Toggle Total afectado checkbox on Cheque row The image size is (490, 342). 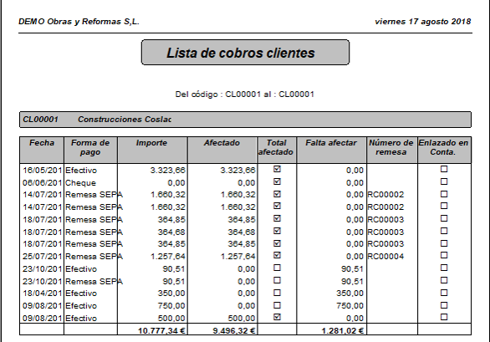coord(277,181)
